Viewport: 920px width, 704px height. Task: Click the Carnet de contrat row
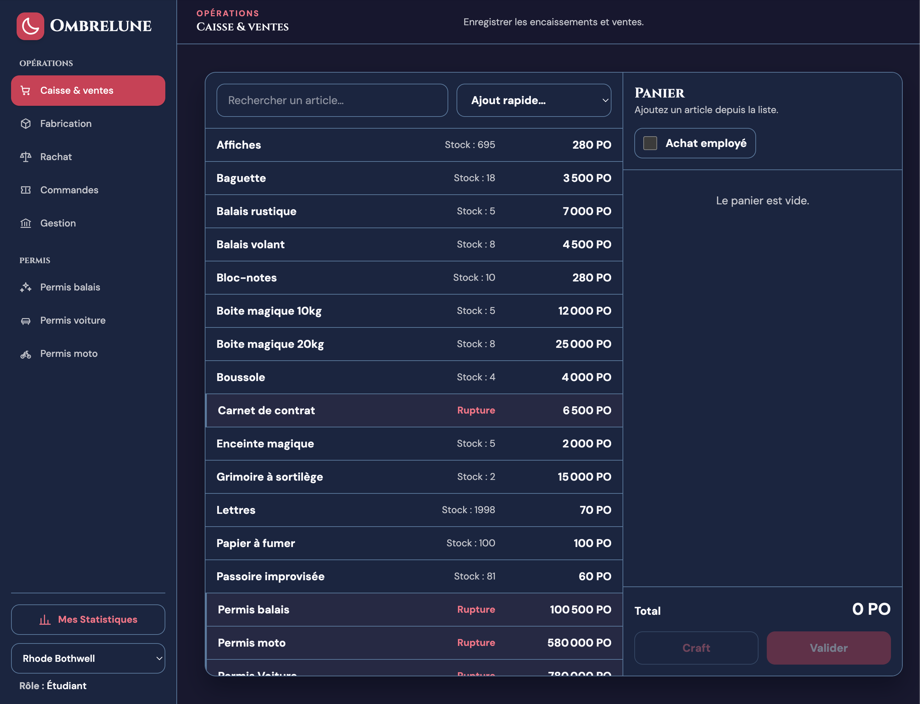414,410
